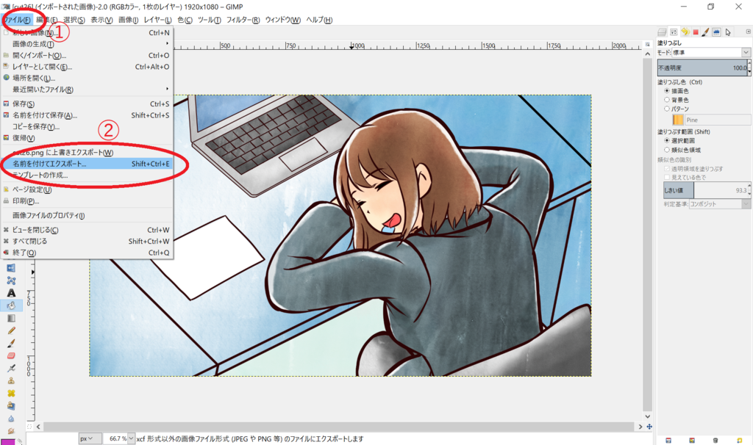Image resolution: width=753 pixels, height=445 pixels.
Task: Open the zoom percentage dropdown arrow
Action: 131,438
